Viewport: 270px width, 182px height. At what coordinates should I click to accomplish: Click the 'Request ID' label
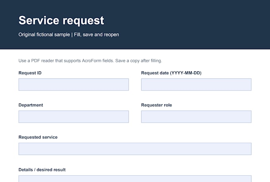pos(30,73)
